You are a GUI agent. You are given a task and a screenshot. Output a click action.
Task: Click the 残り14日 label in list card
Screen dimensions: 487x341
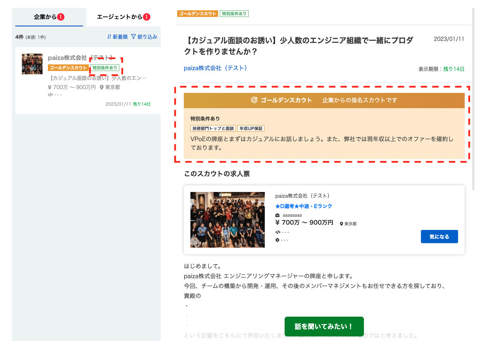click(x=142, y=104)
